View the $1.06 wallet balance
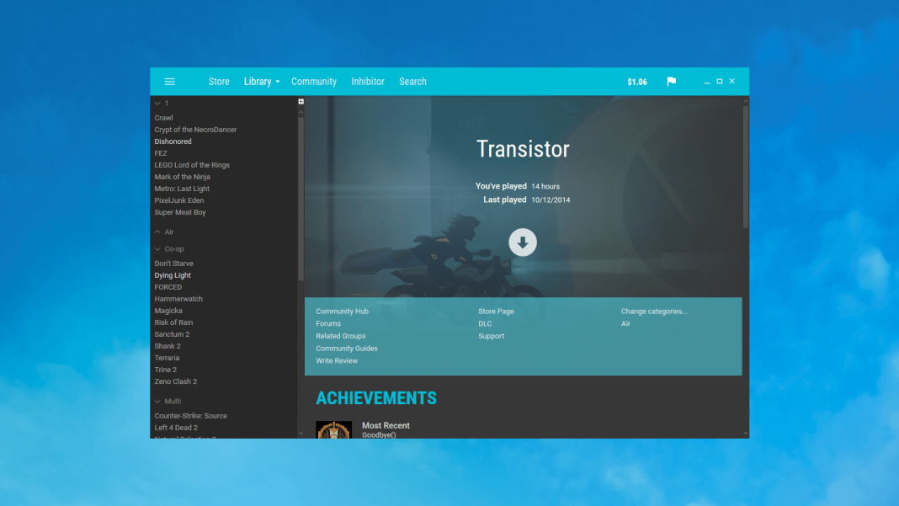The height and width of the screenshot is (506, 899). point(637,82)
